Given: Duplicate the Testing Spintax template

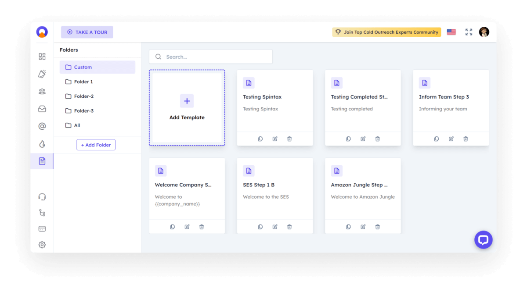Looking at the screenshot, I should [x=260, y=139].
